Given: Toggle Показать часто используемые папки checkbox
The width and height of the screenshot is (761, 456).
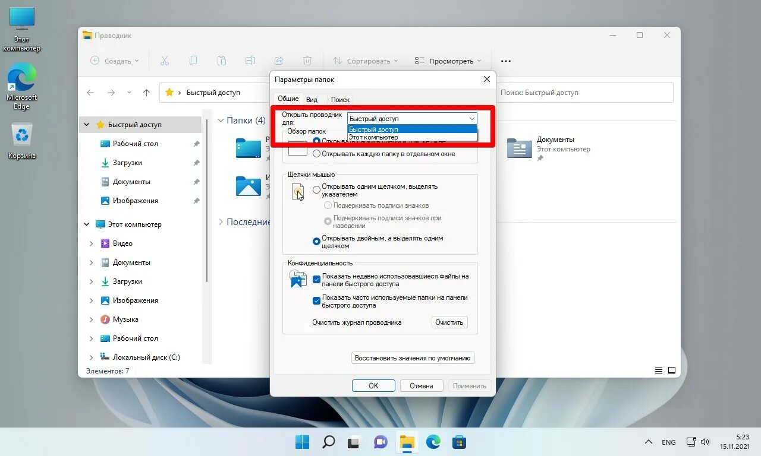Looking at the screenshot, I should (316, 300).
